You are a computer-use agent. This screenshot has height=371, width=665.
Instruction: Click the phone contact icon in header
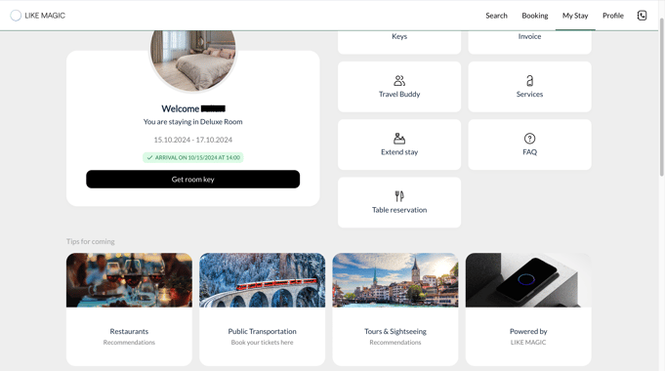point(642,16)
